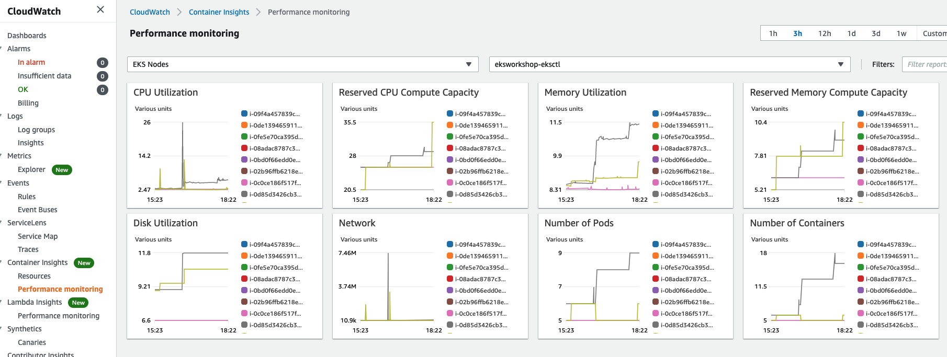Click gray i-0d85d3426cb3 swatch in Reserved CPU legend

(x=450, y=194)
